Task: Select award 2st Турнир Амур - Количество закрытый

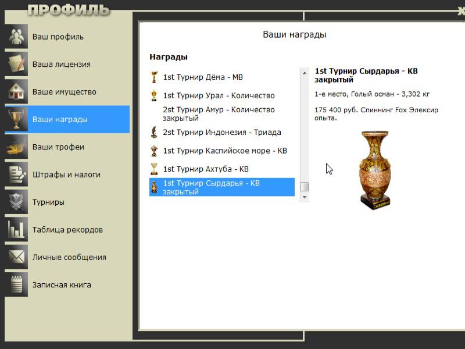Action: (222, 114)
